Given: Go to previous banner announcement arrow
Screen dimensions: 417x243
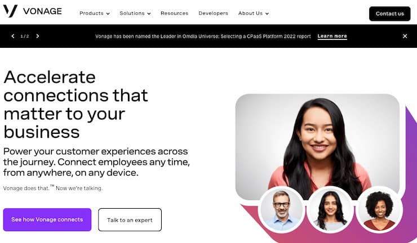Looking at the screenshot, I should click(x=13, y=36).
